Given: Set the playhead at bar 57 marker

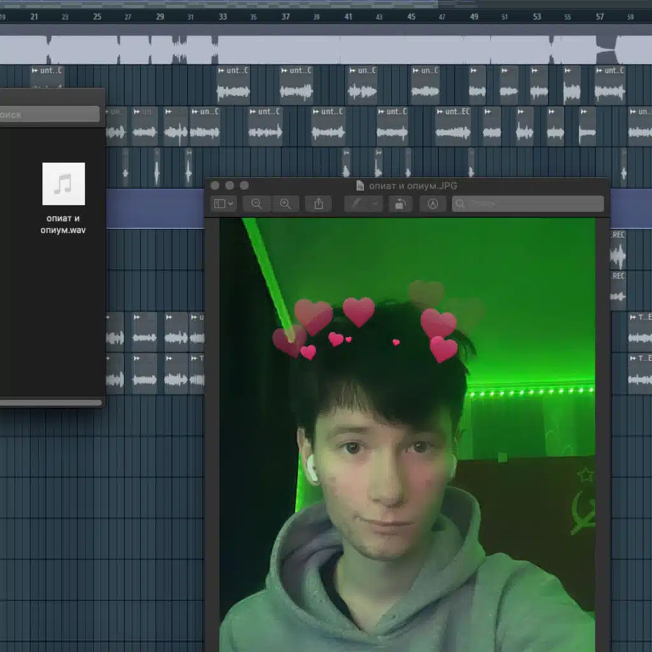Looking at the screenshot, I should tap(600, 17).
